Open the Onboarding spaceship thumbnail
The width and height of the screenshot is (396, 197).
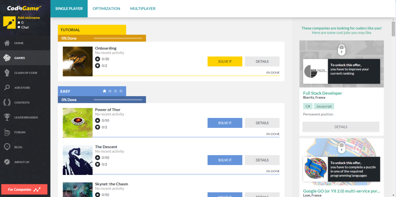(x=78, y=61)
